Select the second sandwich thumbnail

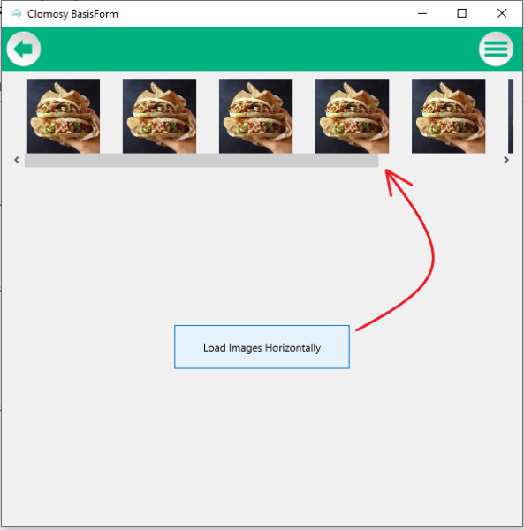point(160,117)
